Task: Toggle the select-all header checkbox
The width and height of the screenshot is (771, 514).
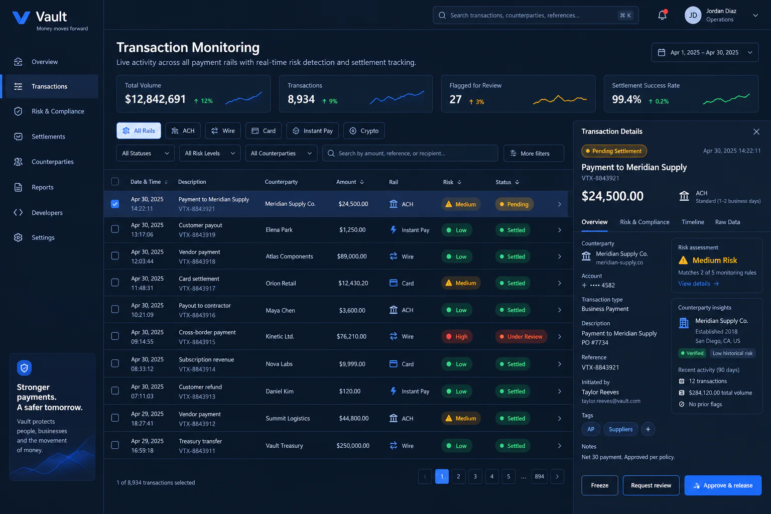Action: tap(115, 182)
